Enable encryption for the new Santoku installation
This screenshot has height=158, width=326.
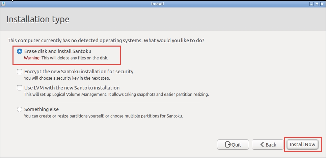pos(20,72)
